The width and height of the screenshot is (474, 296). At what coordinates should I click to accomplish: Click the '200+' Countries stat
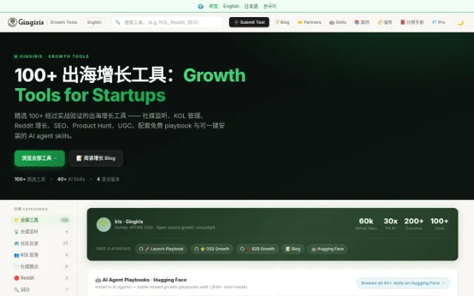414,223
